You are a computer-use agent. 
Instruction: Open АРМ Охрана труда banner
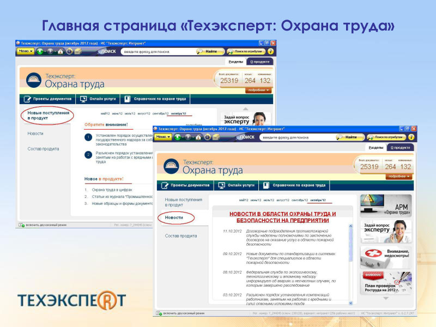pyautogui.click(x=386, y=206)
